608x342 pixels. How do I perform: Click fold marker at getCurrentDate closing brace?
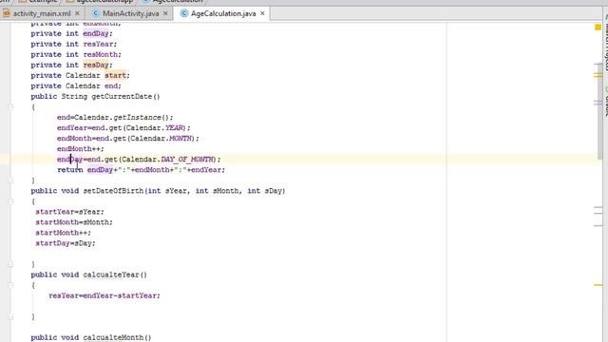point(10,180)
